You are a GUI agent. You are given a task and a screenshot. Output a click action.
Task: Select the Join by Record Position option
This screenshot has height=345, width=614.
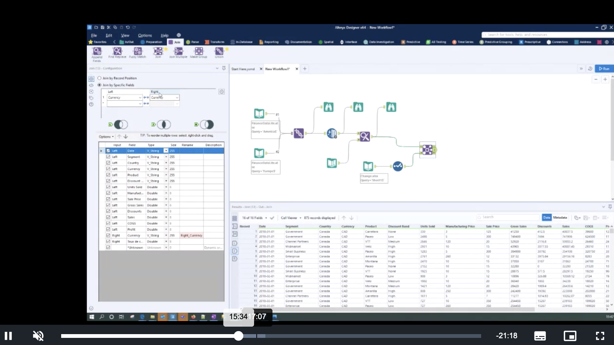point(99,78)
